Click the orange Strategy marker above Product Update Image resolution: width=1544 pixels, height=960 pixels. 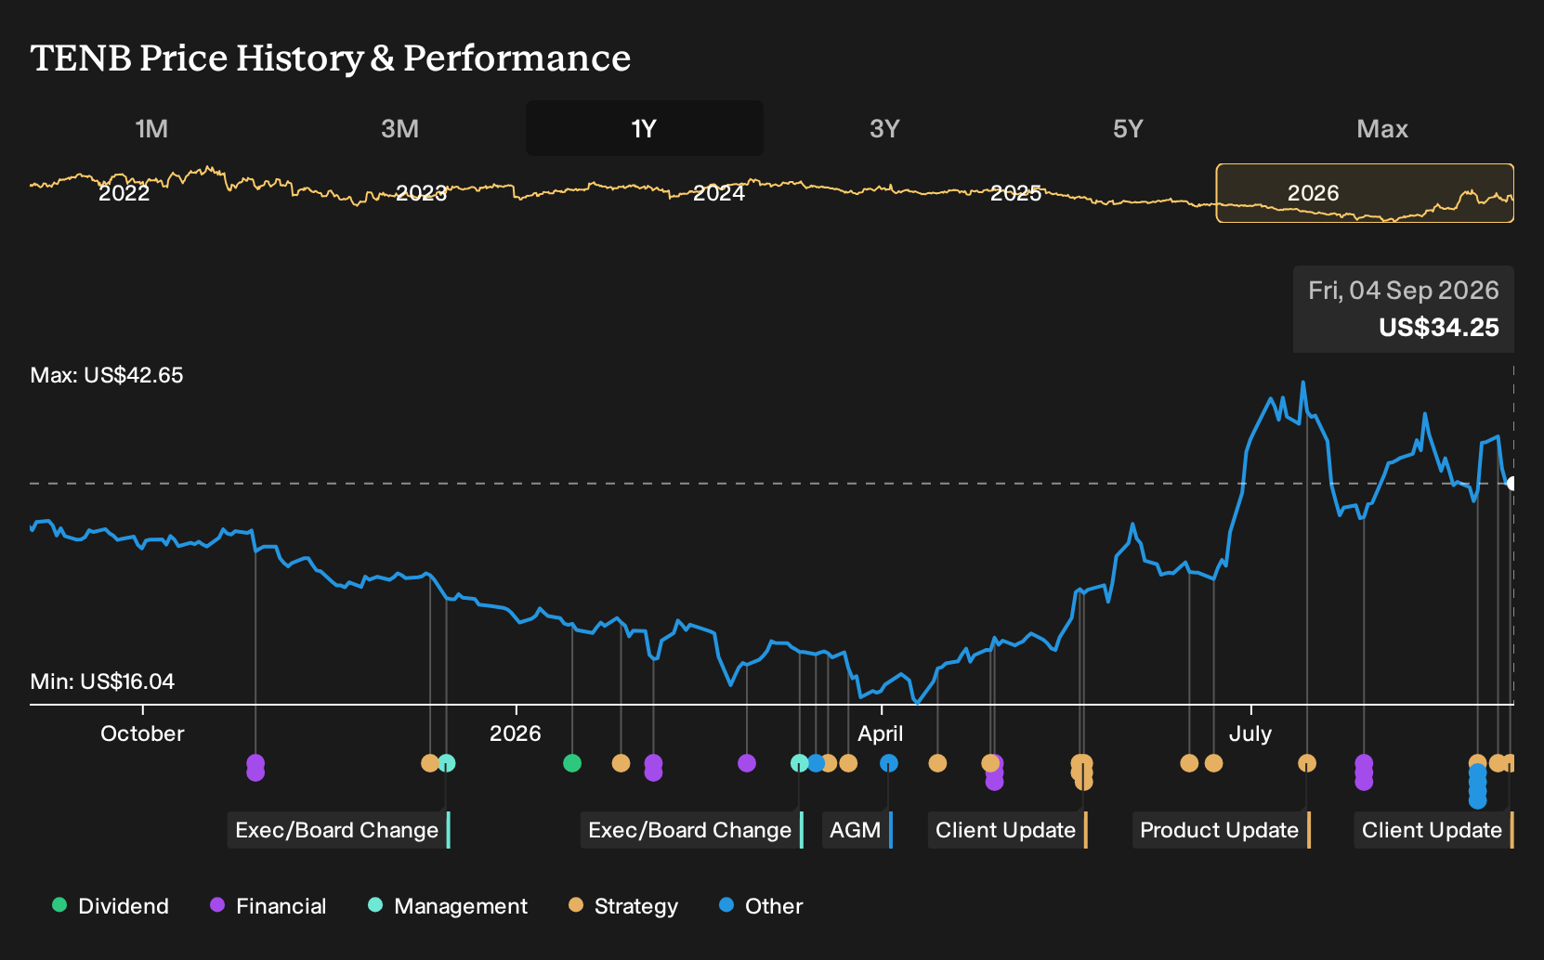(1307, 763)
